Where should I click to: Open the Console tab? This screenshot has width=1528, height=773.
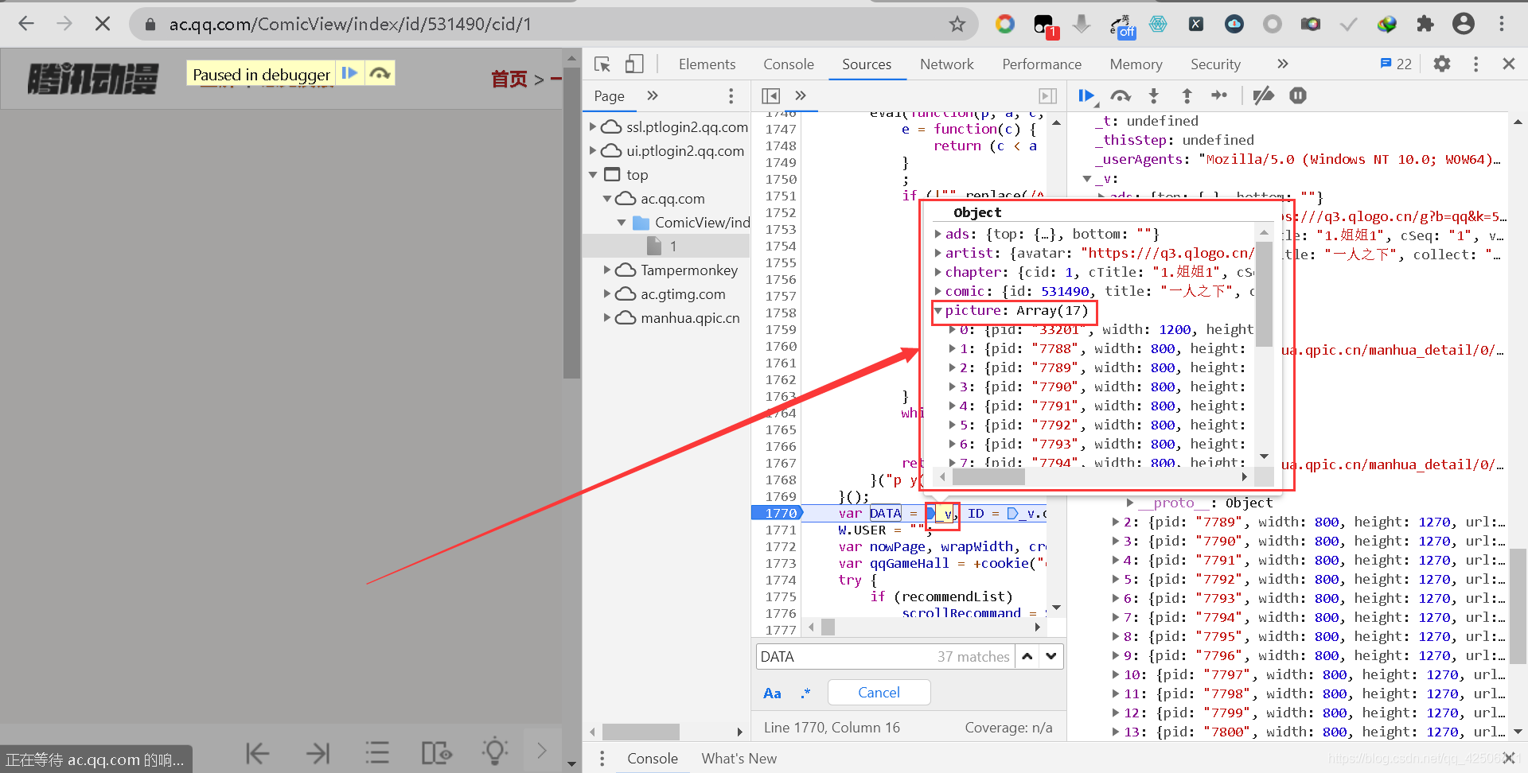(x=788, y=64)
